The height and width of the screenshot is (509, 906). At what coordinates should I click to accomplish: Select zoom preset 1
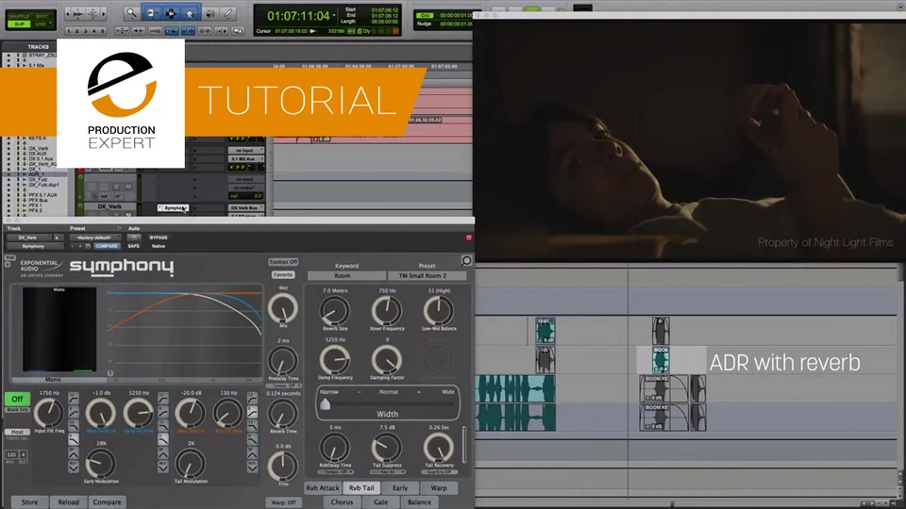click(x=68, y=30)
